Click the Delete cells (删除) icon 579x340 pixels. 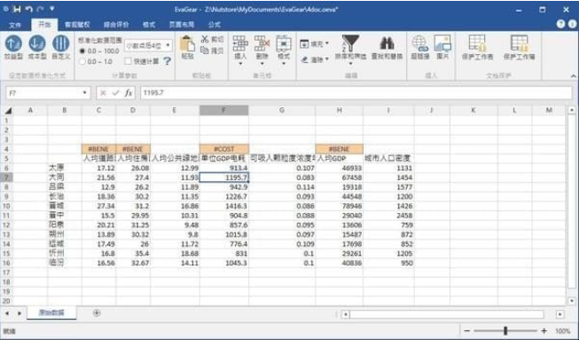click(262, 43)
